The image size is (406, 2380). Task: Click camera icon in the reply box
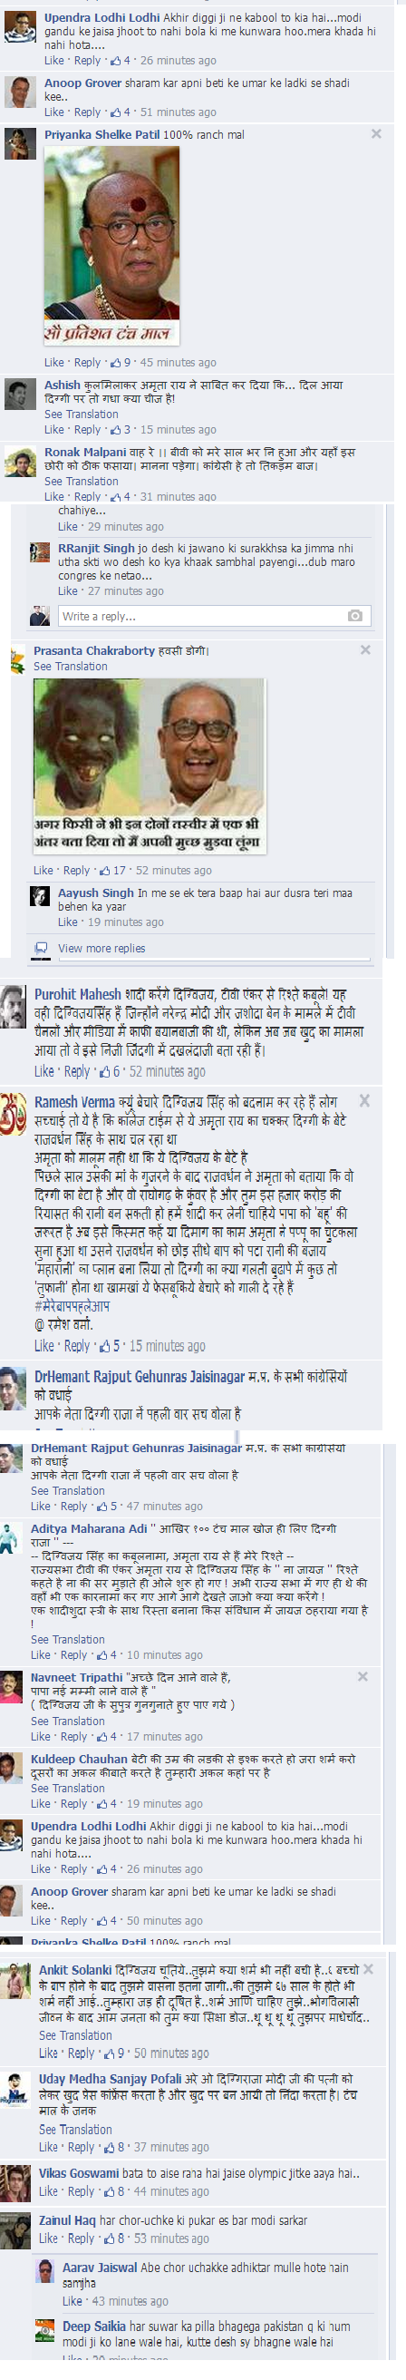(x=354, y=615)
